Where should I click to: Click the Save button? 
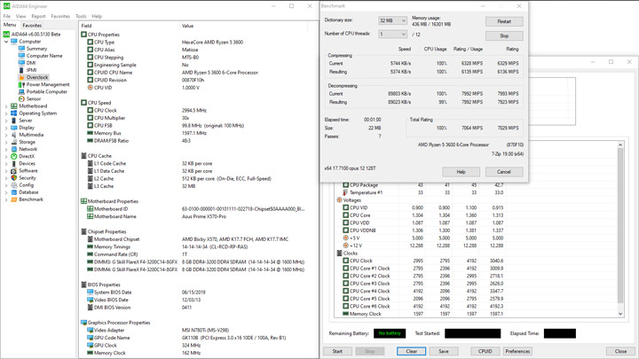(444, 351)
